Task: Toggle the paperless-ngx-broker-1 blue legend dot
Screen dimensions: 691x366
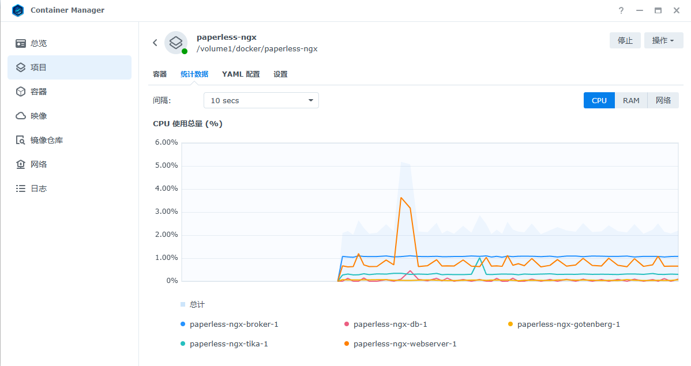Action: click(183, 324)
